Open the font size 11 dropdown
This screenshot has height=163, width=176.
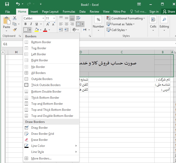54,18
